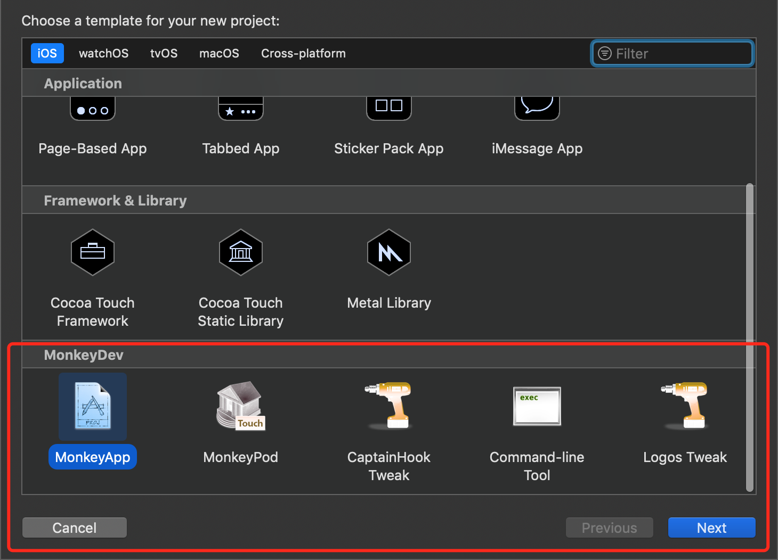The image size is (778, 560).
Task: Click the Command-line Tool label
Action: [537, 466]
